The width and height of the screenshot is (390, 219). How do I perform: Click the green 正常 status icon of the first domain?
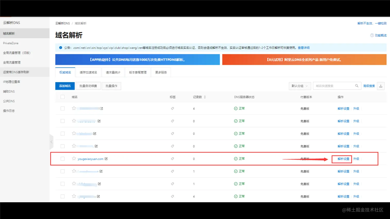(235, 108)
